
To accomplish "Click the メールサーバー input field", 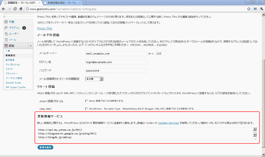I will tap(116, 54).
